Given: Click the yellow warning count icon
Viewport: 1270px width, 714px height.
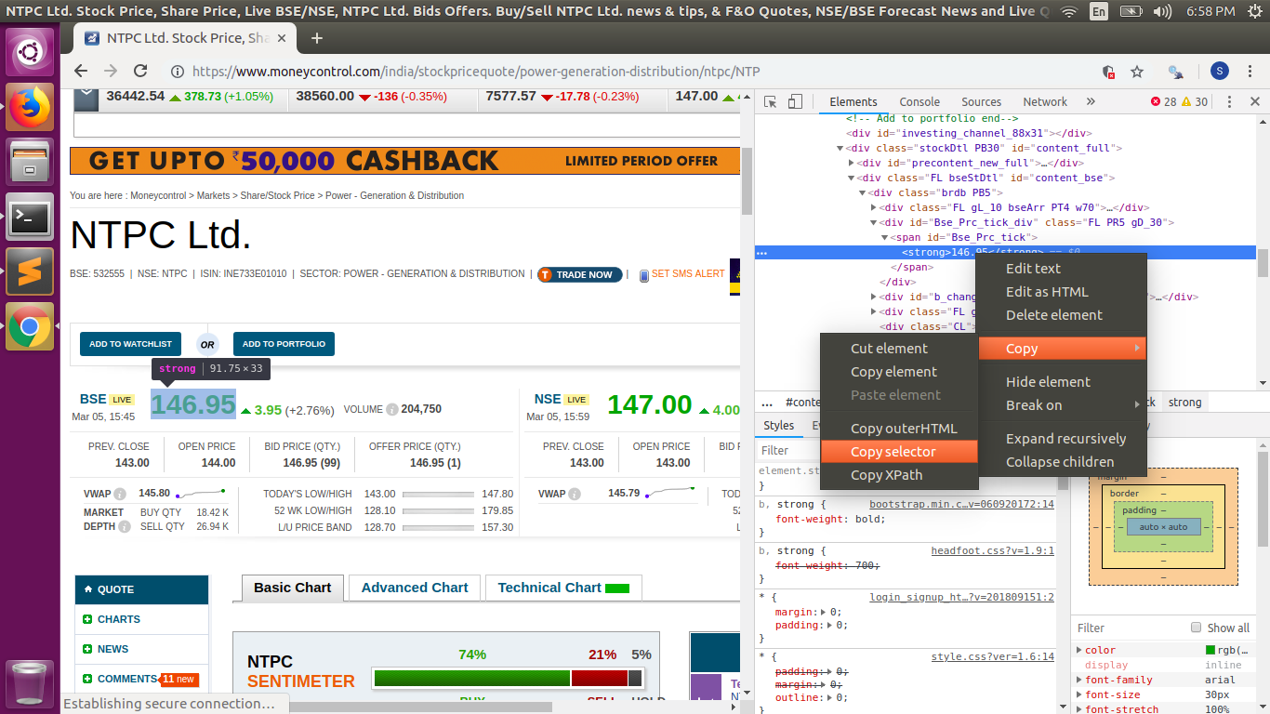Looking at the screenshot, I should pos(1185,101).
